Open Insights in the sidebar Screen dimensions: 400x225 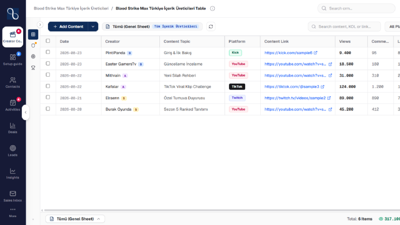13,174
